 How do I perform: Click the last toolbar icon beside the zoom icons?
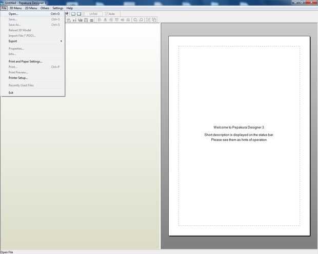(154, 19)
